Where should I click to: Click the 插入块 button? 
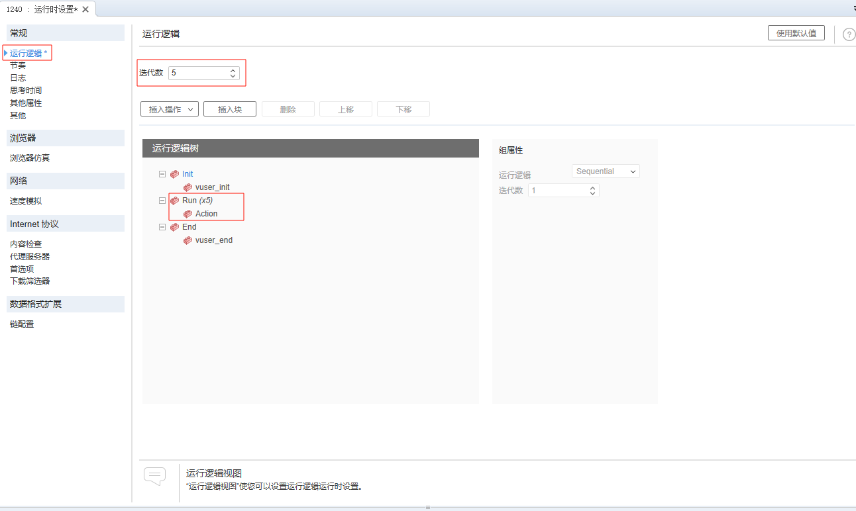[x=230, y=109]
